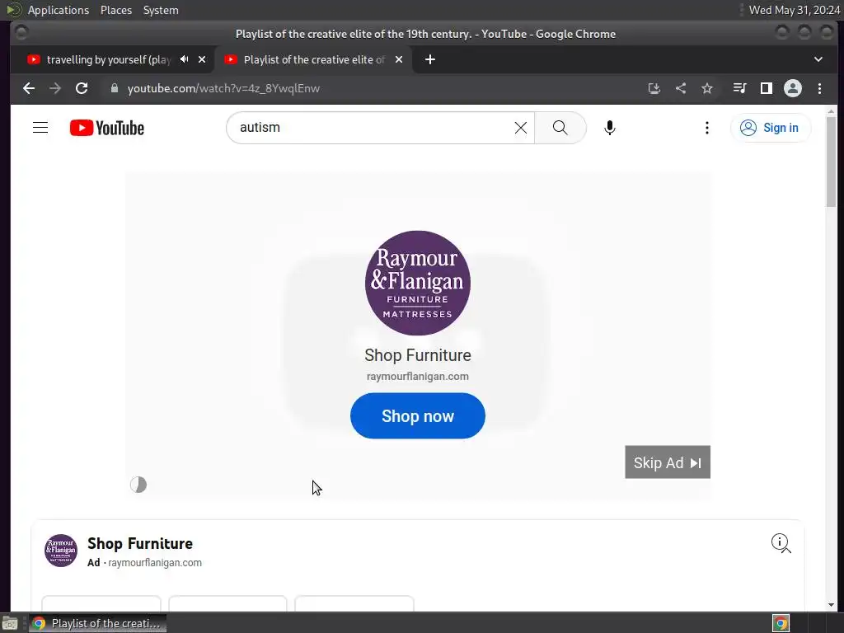Go back to the previous page
The width and height of the screenshot is (844, 633).
[x=29, y=88]
